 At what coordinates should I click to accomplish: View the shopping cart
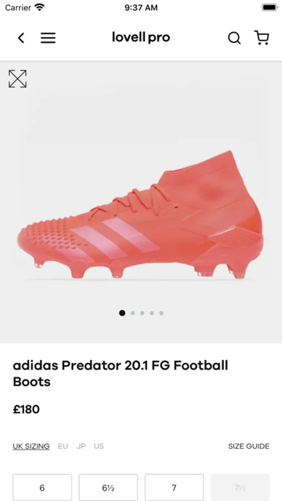click(261, 38)
